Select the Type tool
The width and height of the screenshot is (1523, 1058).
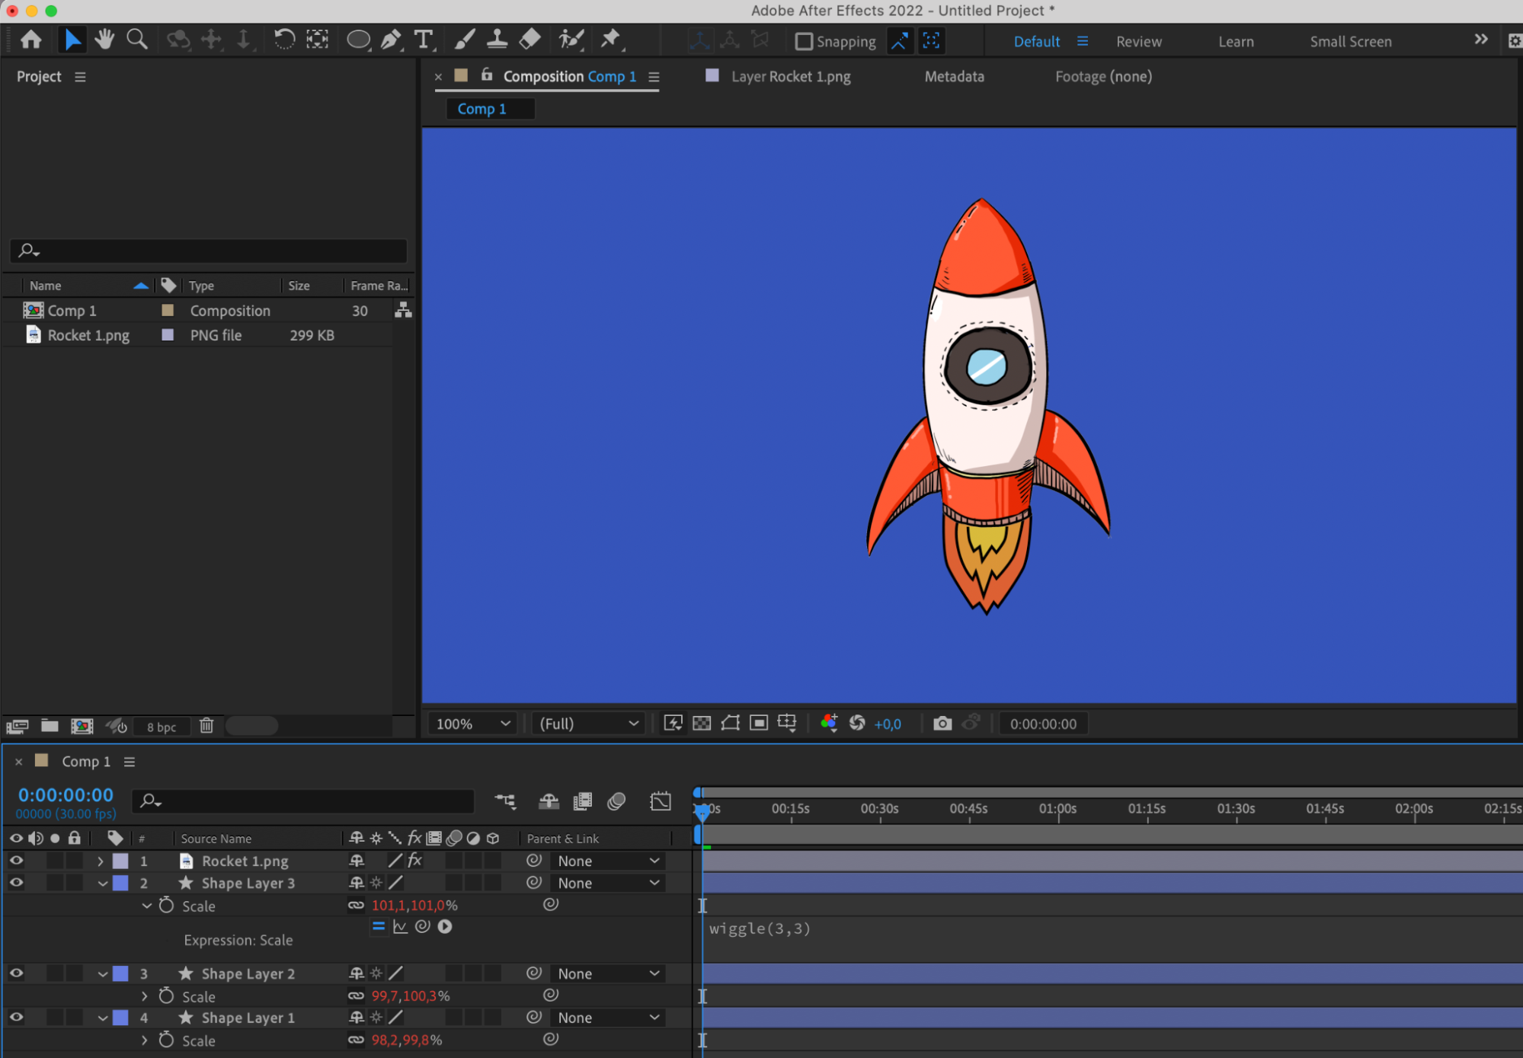click(x=423, y=40)
